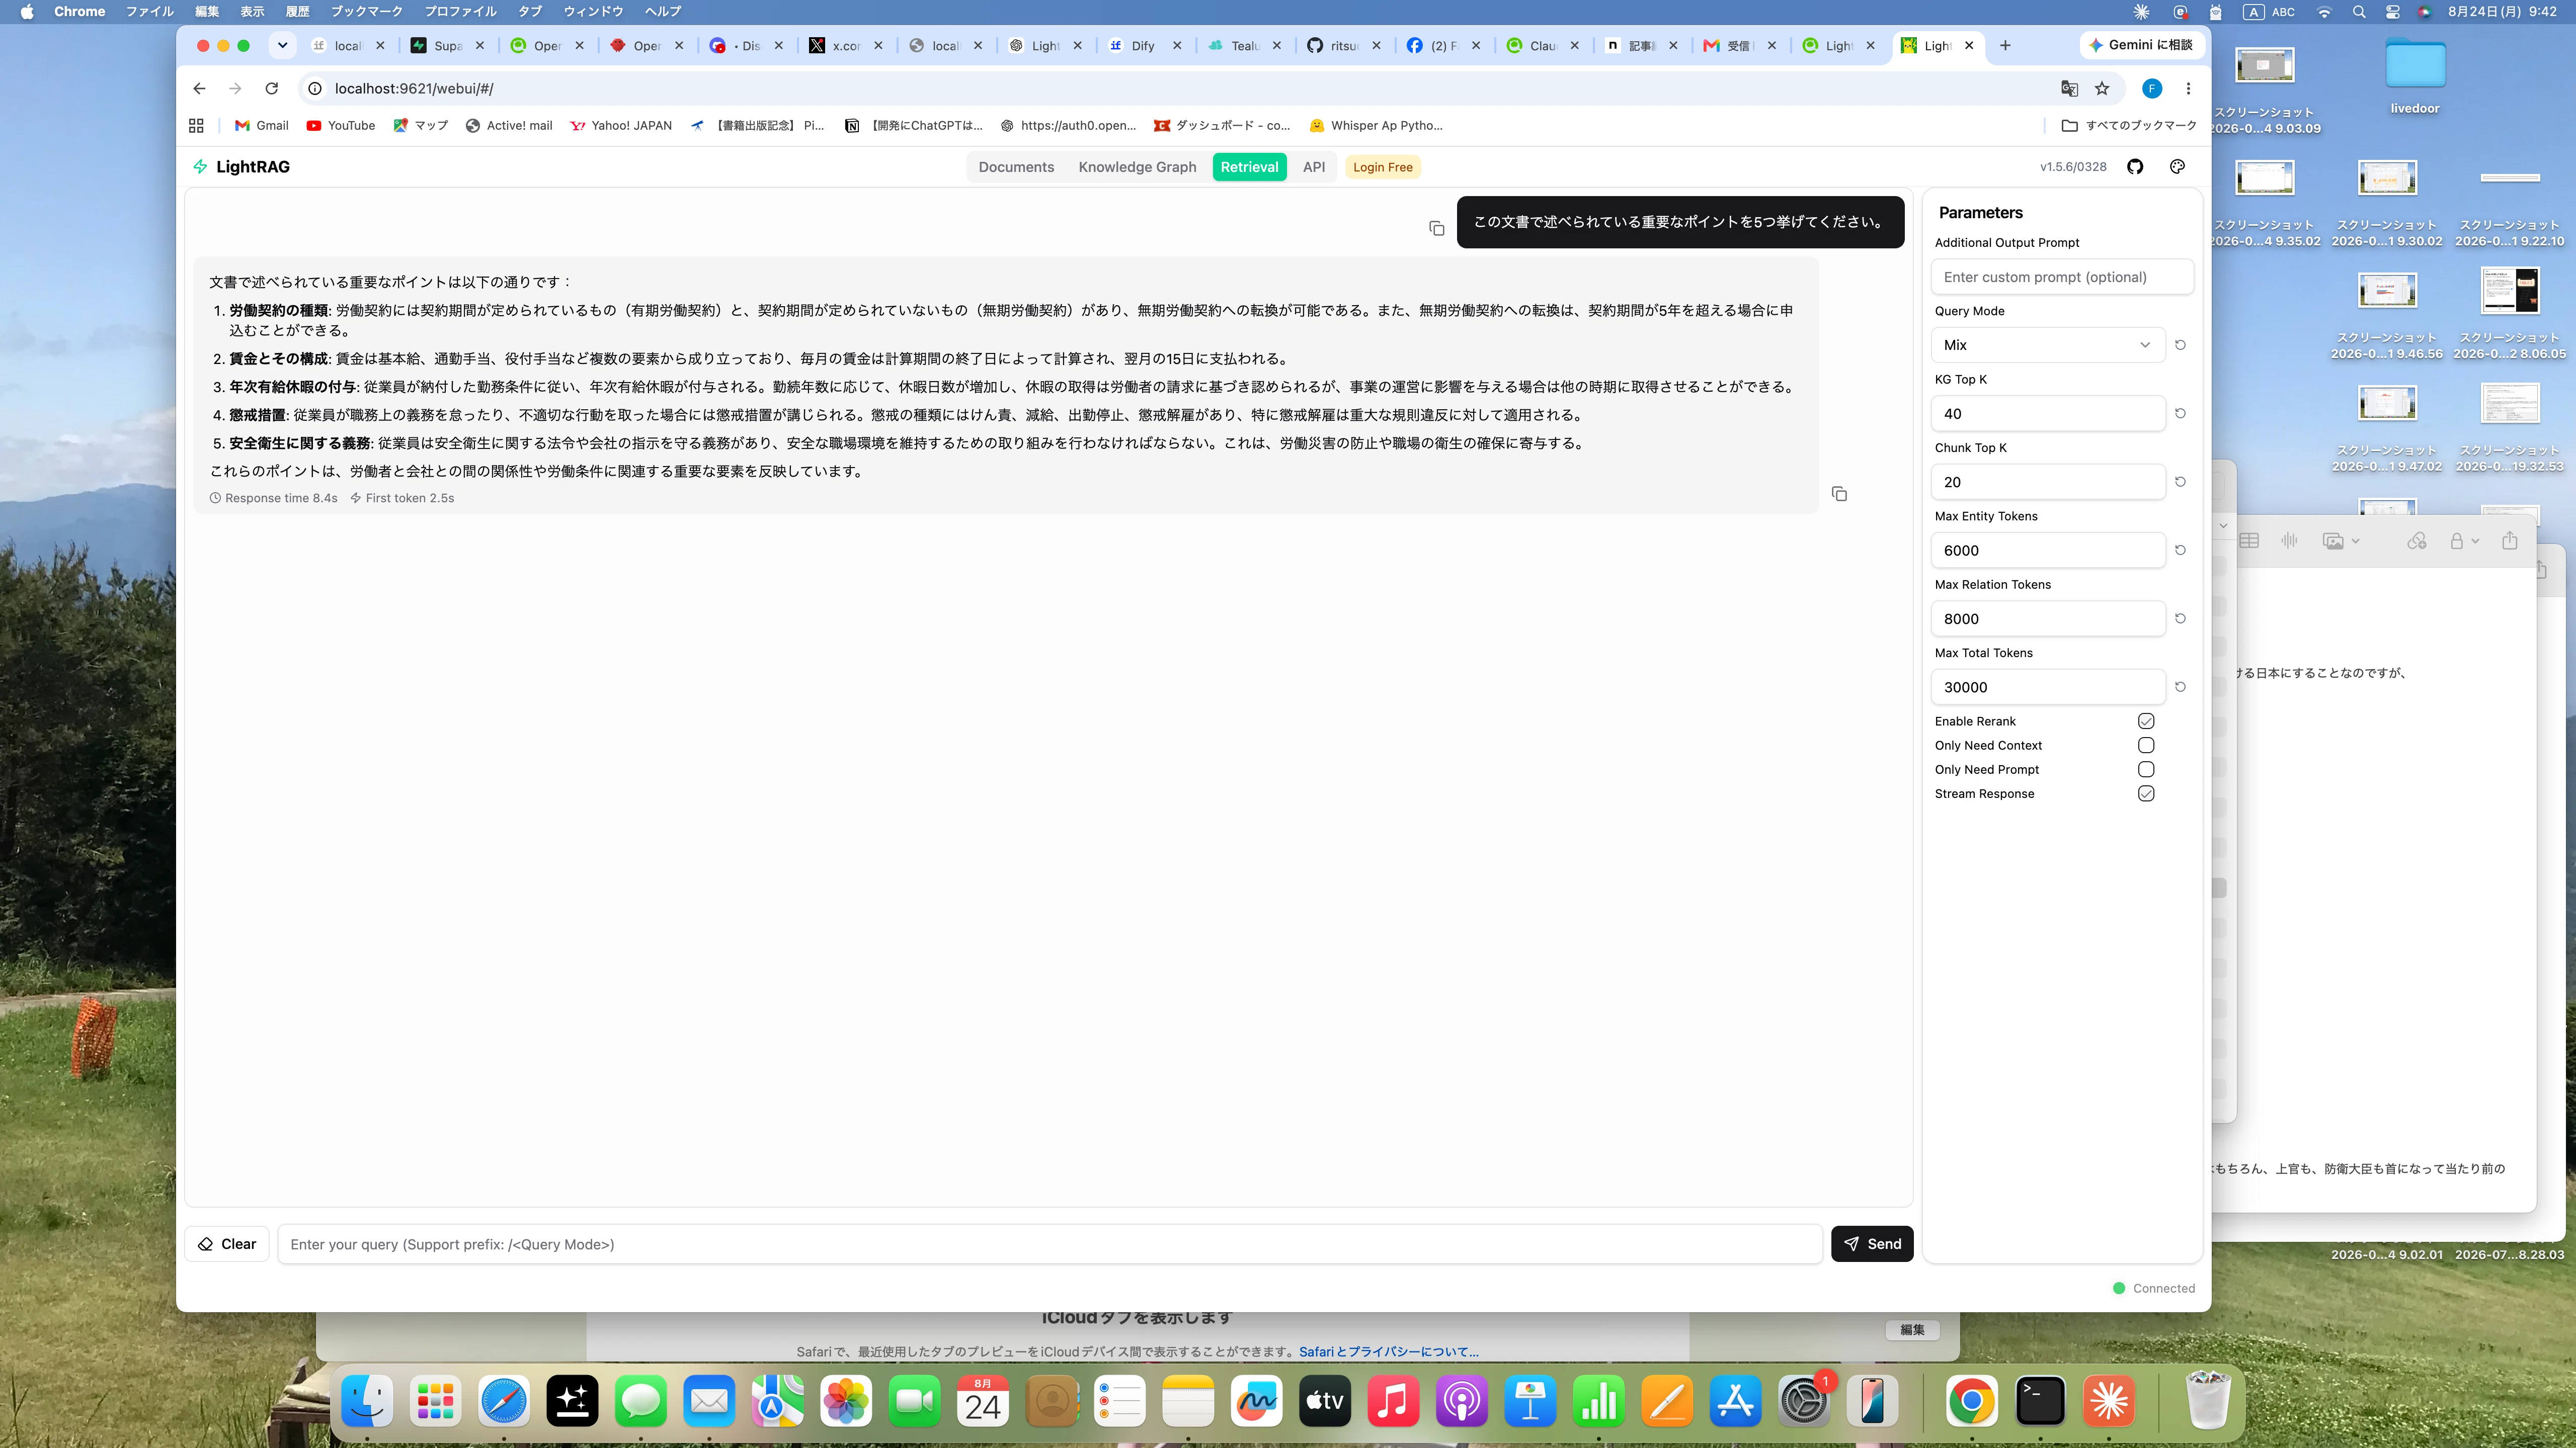
Task: Click the Login Free badge
Action: click(1382, 167)
